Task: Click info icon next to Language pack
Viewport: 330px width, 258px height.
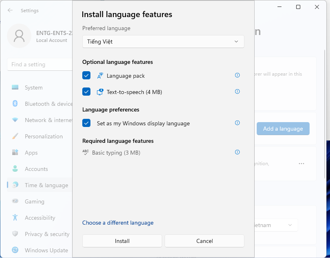Action: 238,75
